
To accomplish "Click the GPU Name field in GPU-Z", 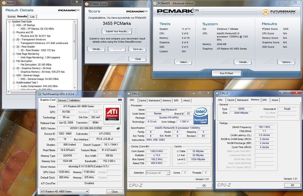I will [79, 106].
